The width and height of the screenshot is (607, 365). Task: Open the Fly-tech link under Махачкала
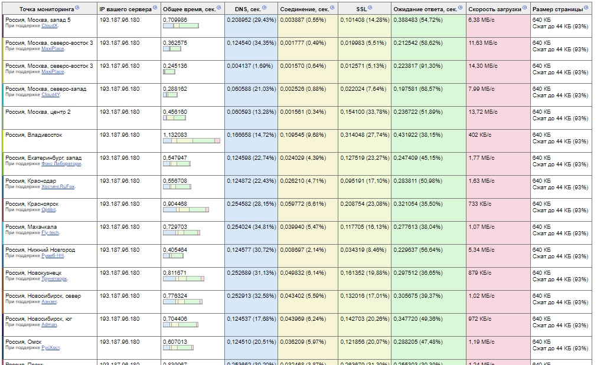(50, 233)
